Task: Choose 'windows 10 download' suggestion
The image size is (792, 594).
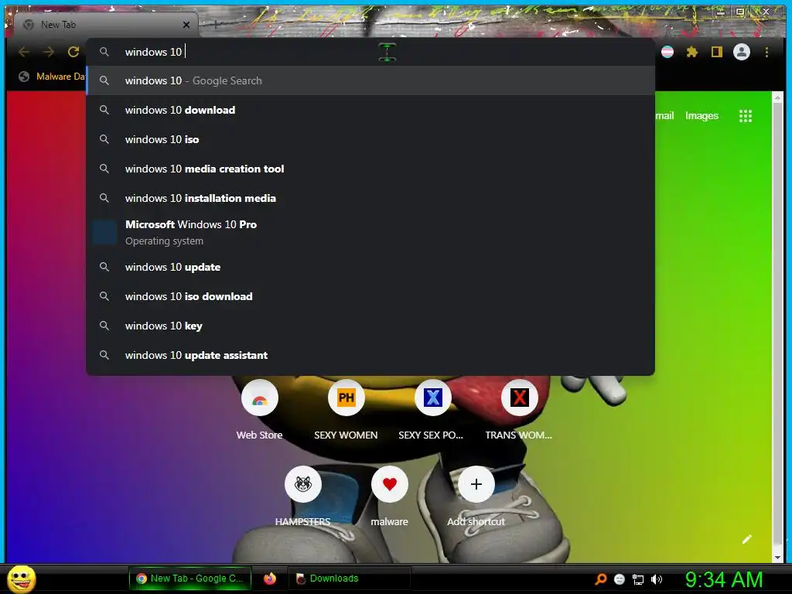Action: (370, 110)
